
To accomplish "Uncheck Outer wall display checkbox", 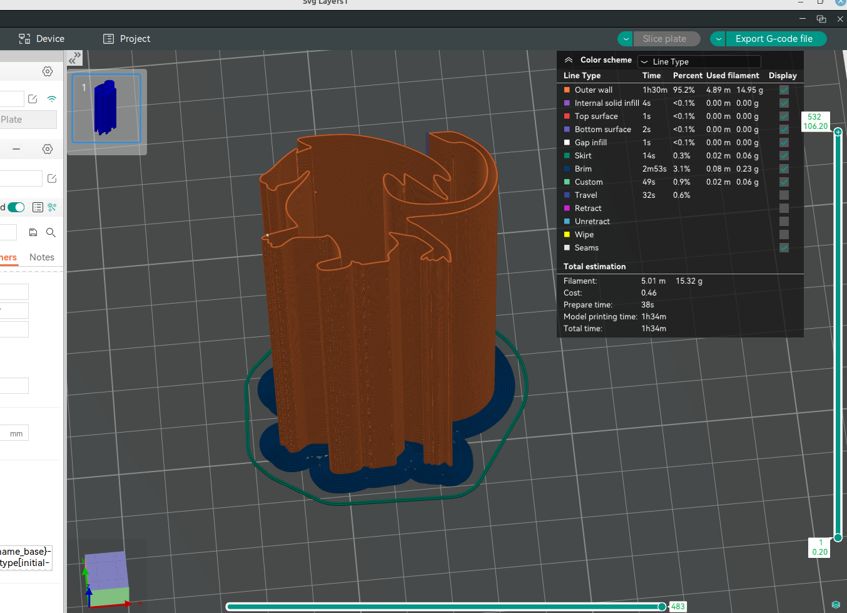I will pyautogui.click(x=784, y=90).
